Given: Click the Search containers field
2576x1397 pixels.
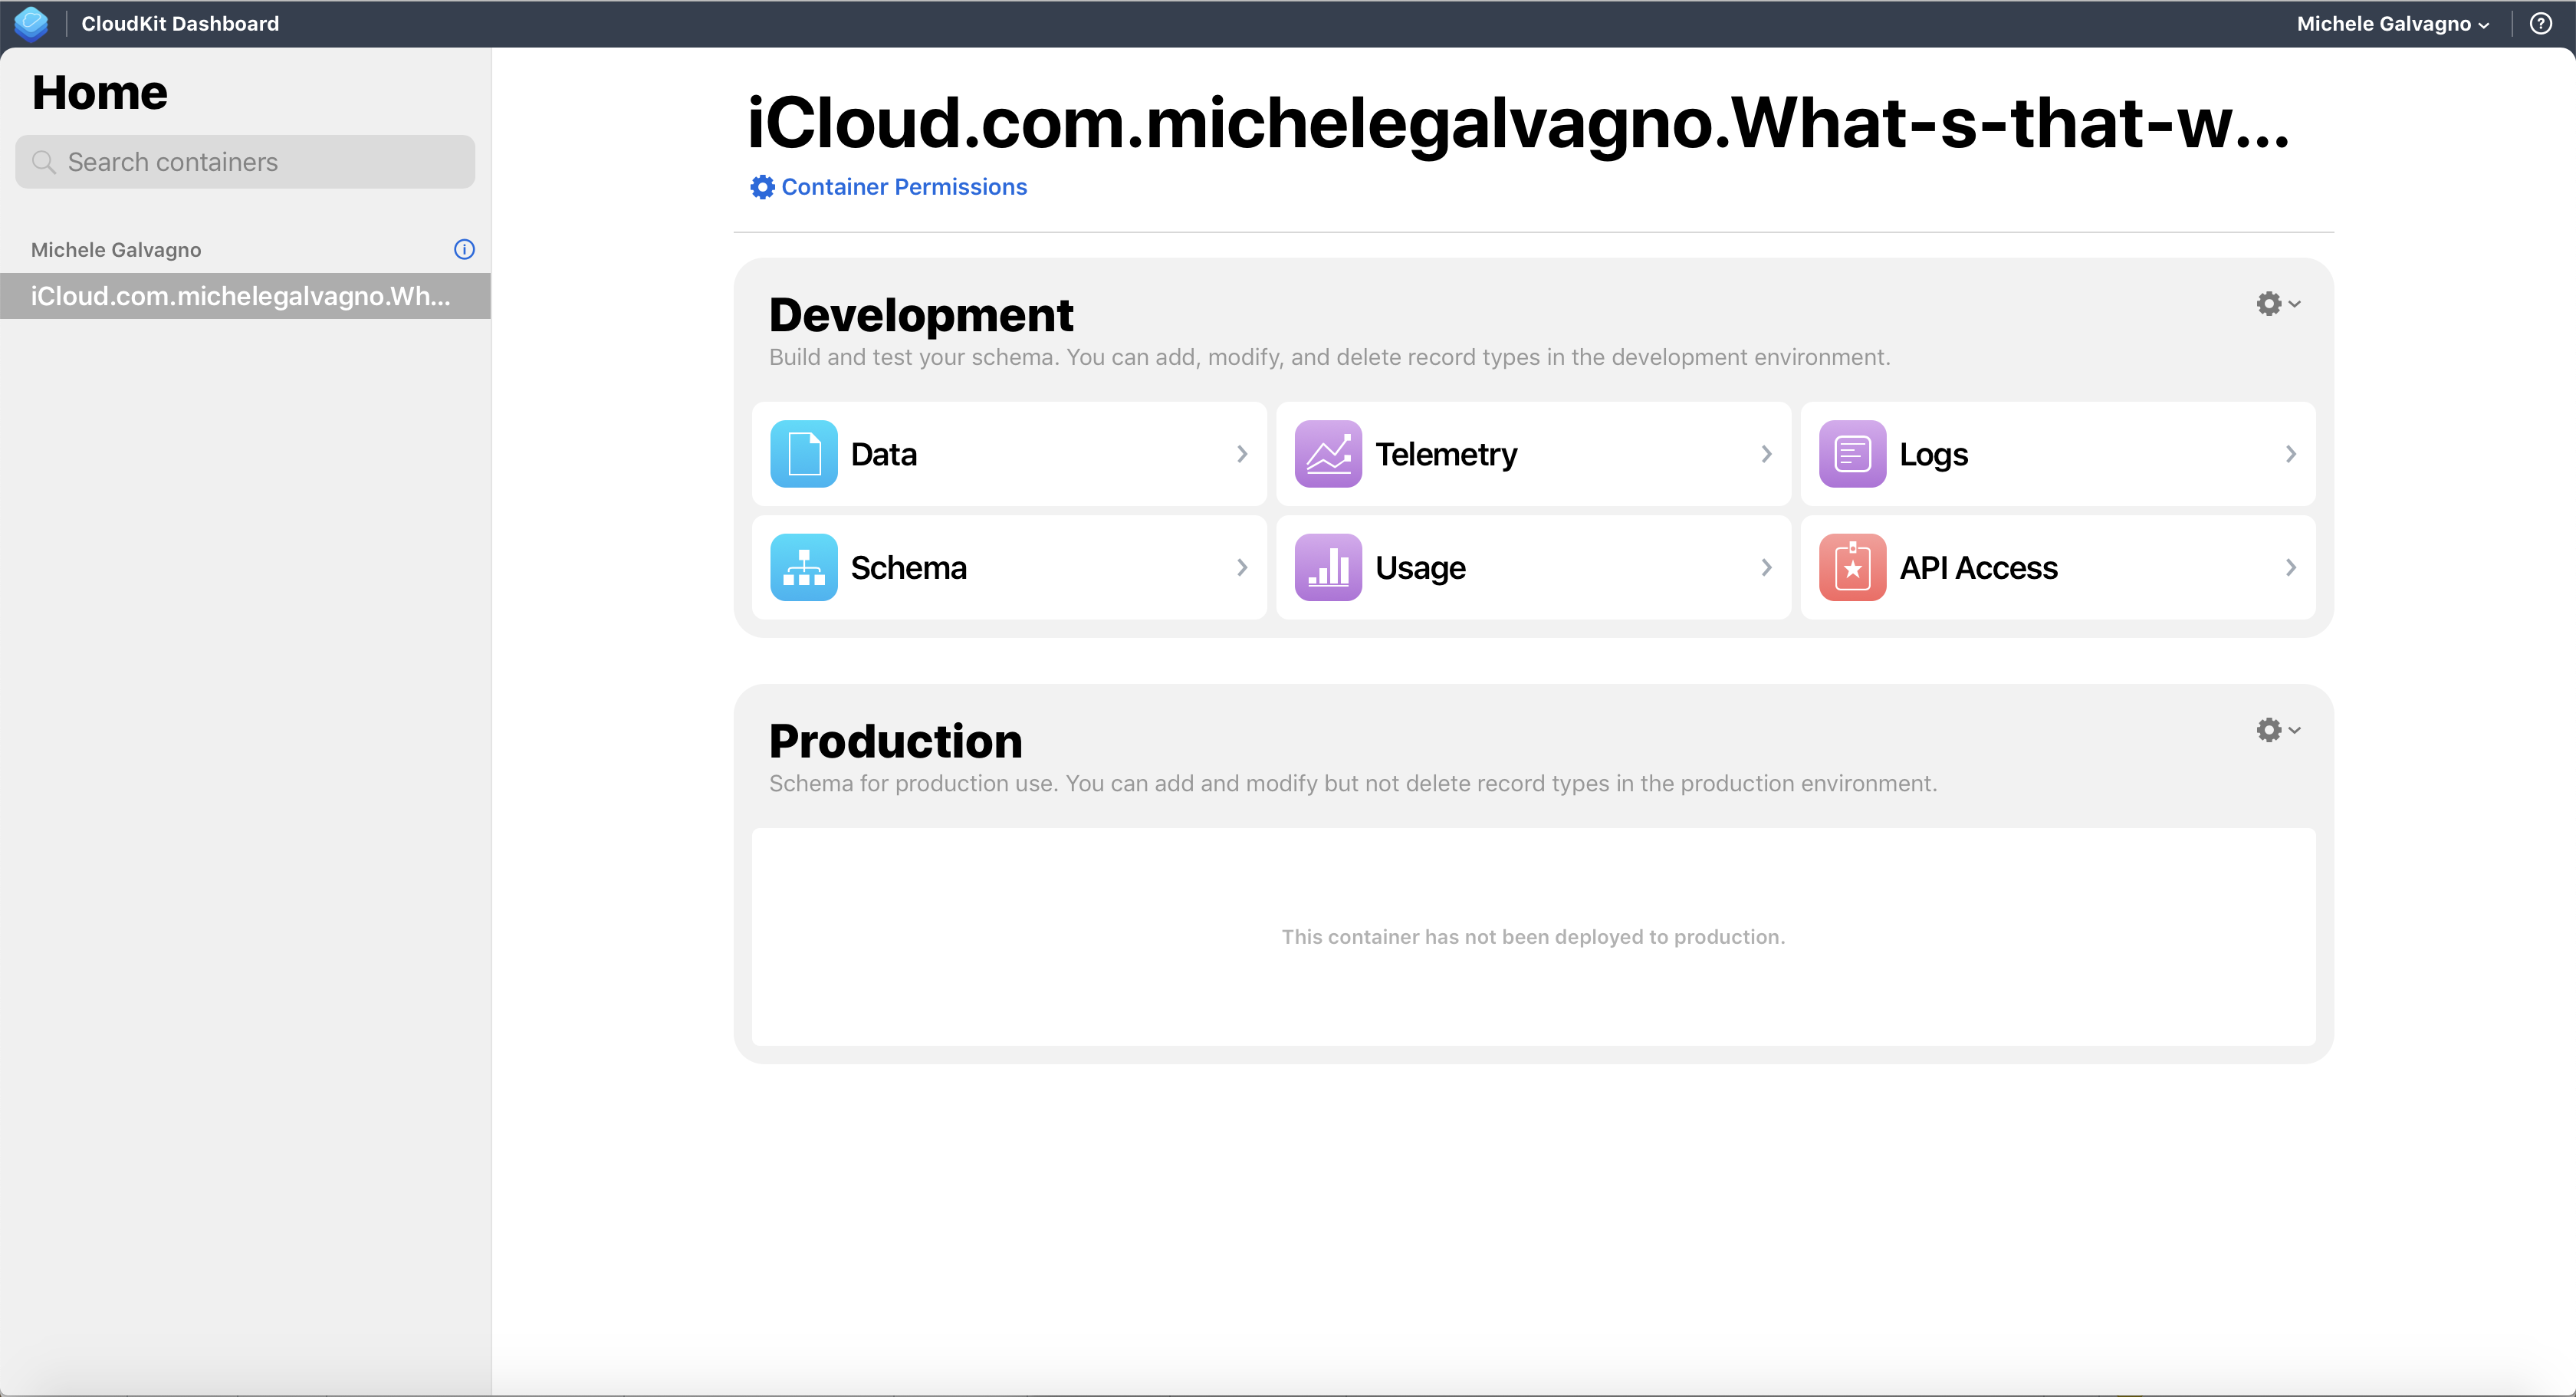Looking at the screenshot, I should pos(245,162).
